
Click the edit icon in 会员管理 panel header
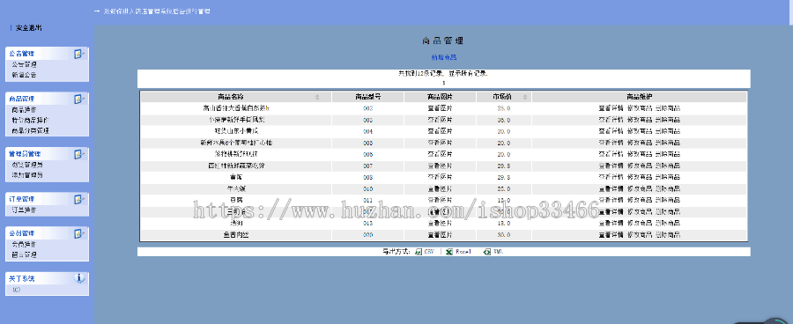coord(79,233)
